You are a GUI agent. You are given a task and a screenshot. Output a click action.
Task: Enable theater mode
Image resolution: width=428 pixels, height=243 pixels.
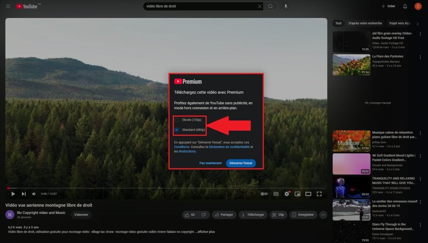coord(308,194)
